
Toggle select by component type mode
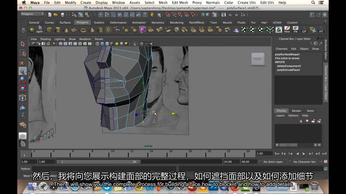[87, 15]
